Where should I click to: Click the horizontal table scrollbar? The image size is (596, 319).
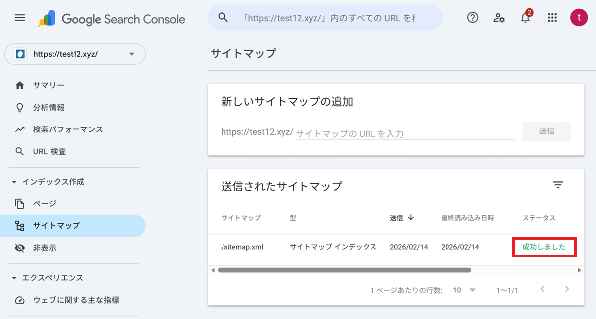(344, 270)
